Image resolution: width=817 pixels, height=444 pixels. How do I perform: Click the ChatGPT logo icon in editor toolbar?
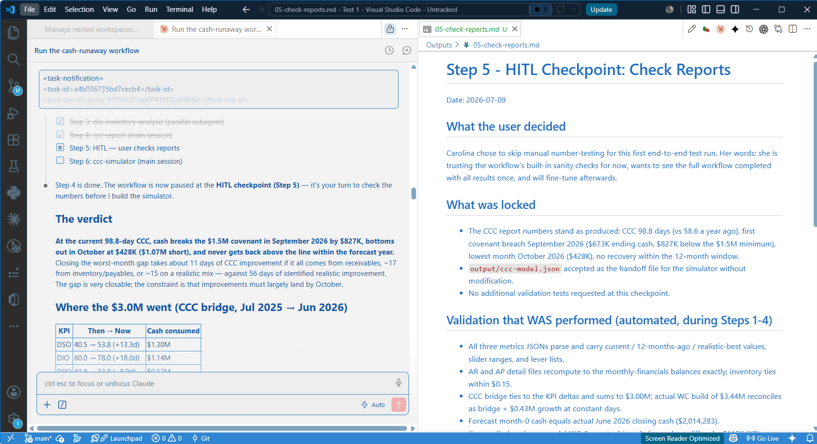(763, 29)
